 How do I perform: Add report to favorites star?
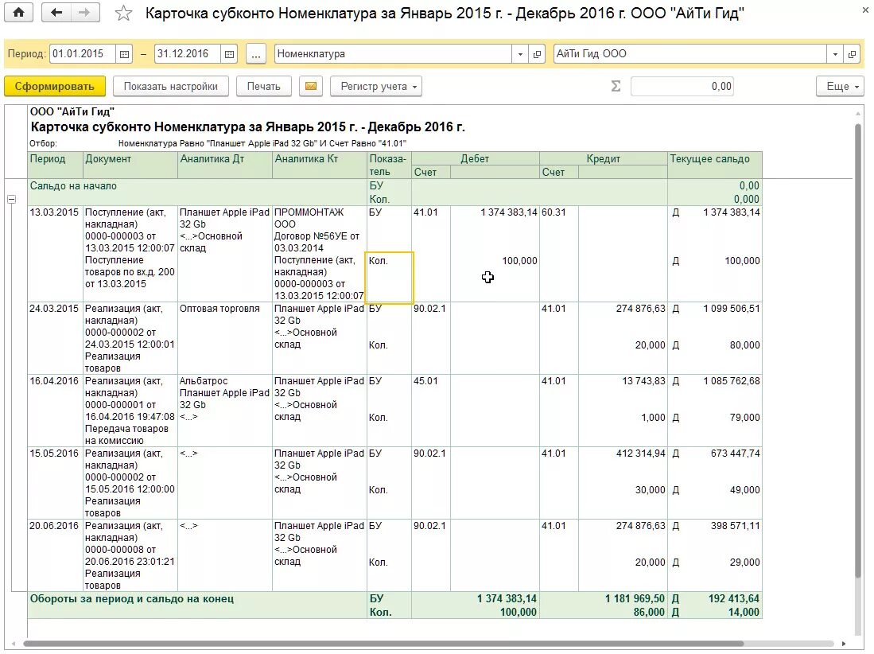coord(123,13)
